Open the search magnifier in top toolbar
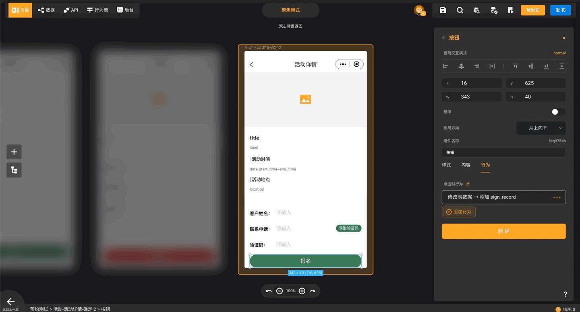The height and width of the screenshot is (312, 580). (460, 10)
